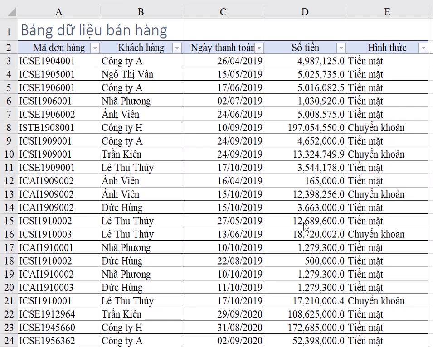Click the date 26/04/2019 cell
Image resolution: width=433 pixels, height=347 pixels.
(x=223, y=61)
